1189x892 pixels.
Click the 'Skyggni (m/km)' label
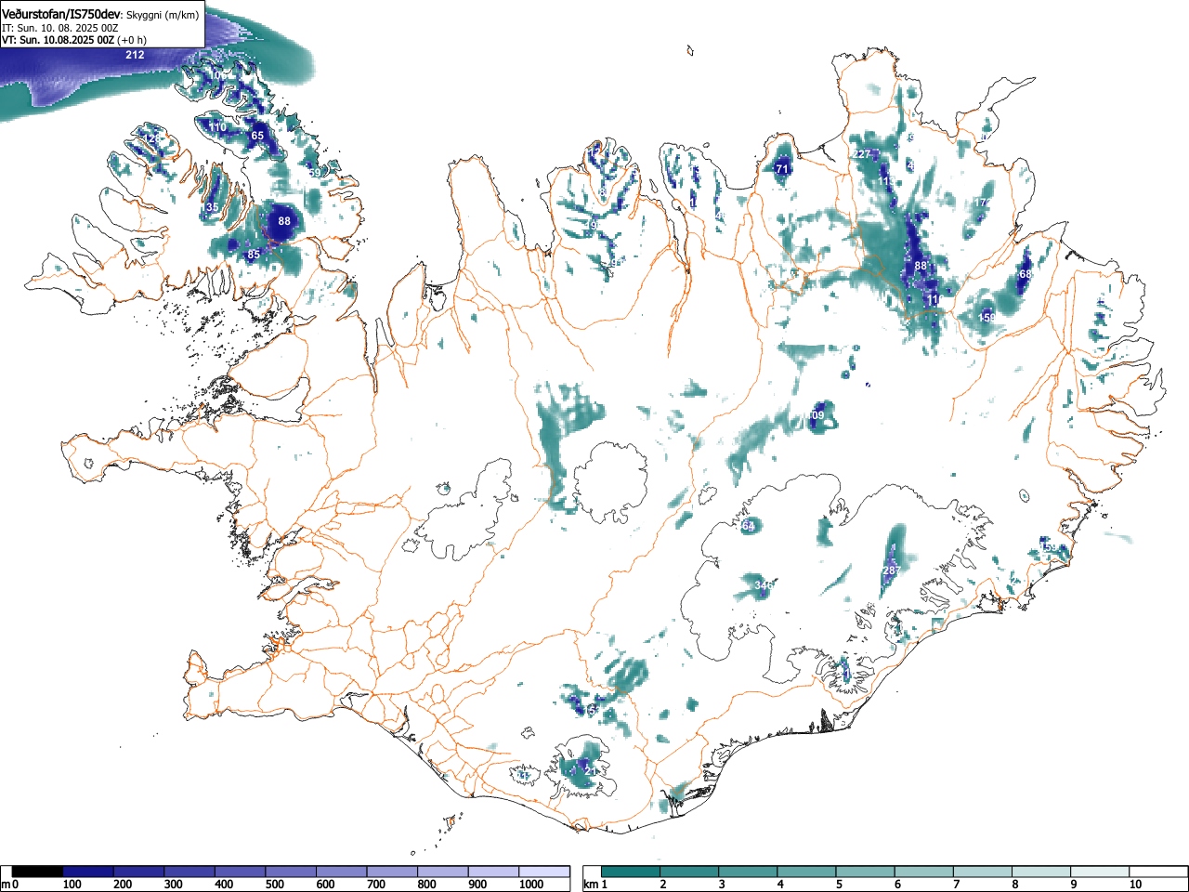point(162,16)
